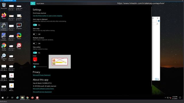Expand ribbon chevron in background window
Image resolution: width=184 pixels, height=103 pixels.
click(156, 21)
